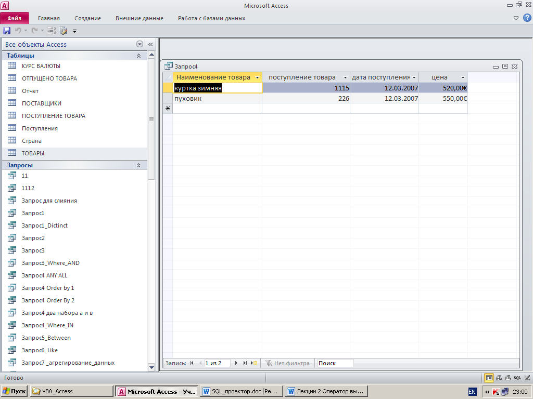Click the Поиск search box
This screenshot has width=533, height=399.
(x=335, y=363)
